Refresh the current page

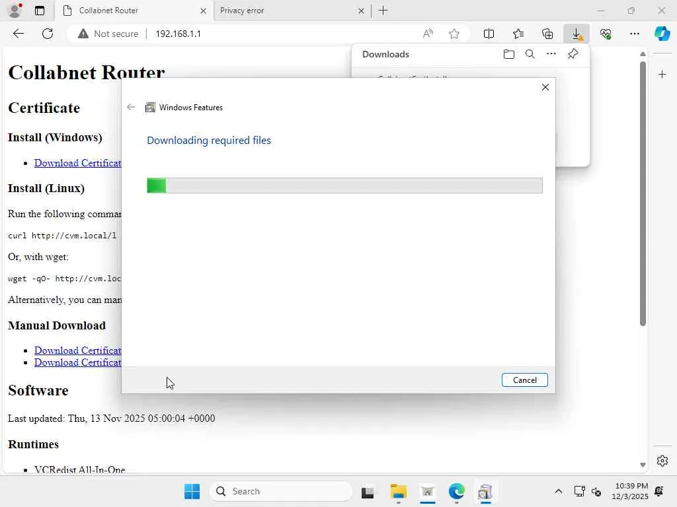click(48, 34)
